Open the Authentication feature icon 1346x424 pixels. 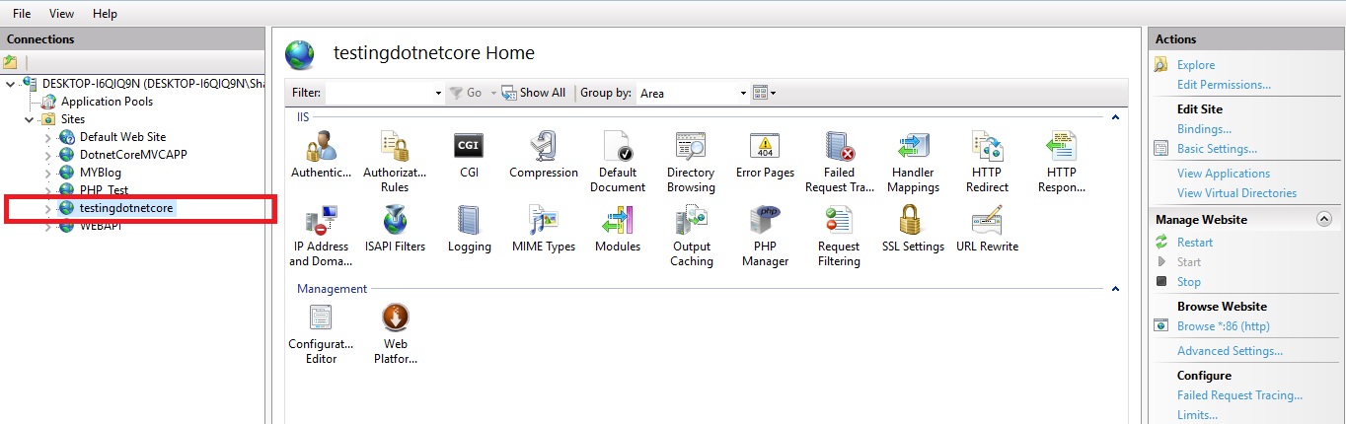point(321,156)
